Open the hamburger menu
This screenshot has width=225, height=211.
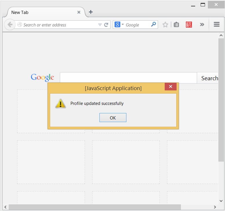point(217,24)
